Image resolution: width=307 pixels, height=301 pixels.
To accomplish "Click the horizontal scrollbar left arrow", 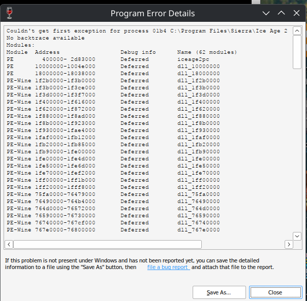I will [9, 245].
